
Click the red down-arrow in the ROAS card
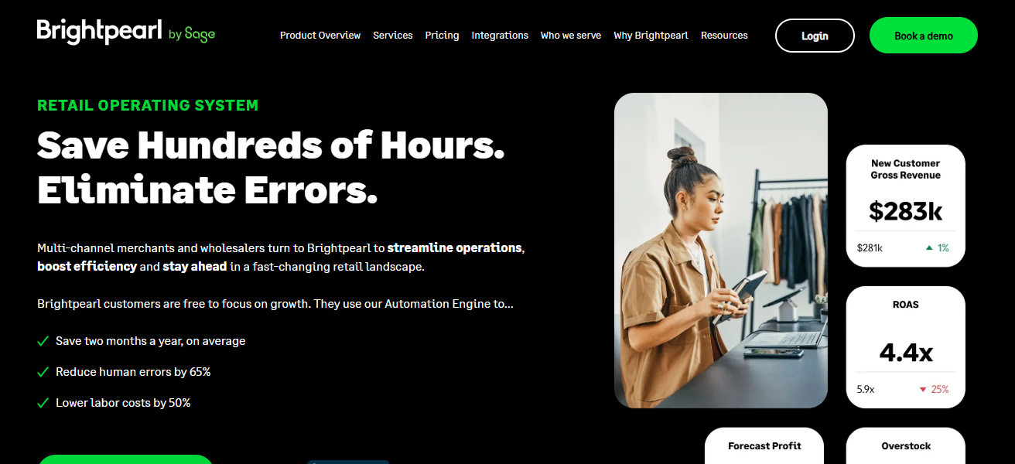(x=922, y=390)
